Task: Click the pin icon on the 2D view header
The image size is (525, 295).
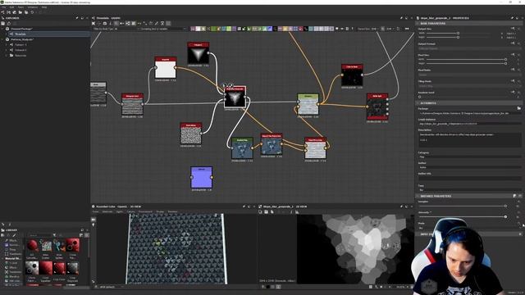Action: 401,206
